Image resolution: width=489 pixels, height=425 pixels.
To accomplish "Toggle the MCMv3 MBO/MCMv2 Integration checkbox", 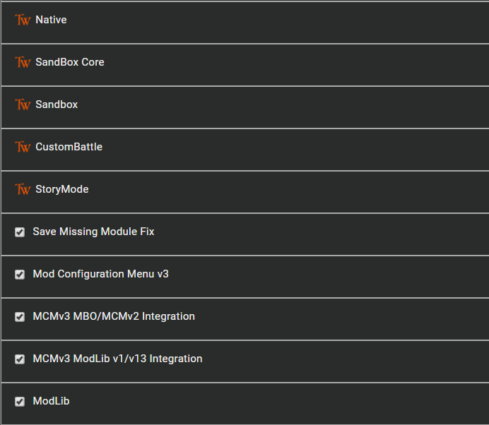I will 20,317.
